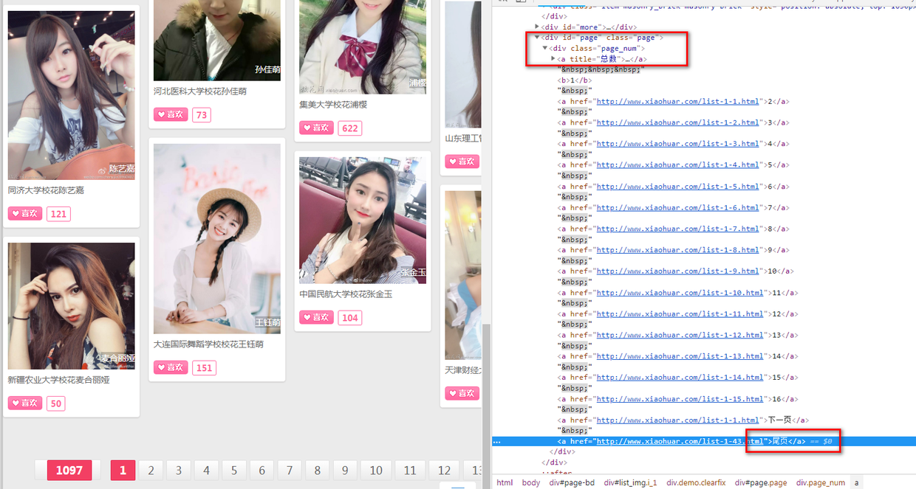Click 喜欢 under 中国民航大学校花张金玉
Screen dimensions: 916x489
tap(316, 317)
